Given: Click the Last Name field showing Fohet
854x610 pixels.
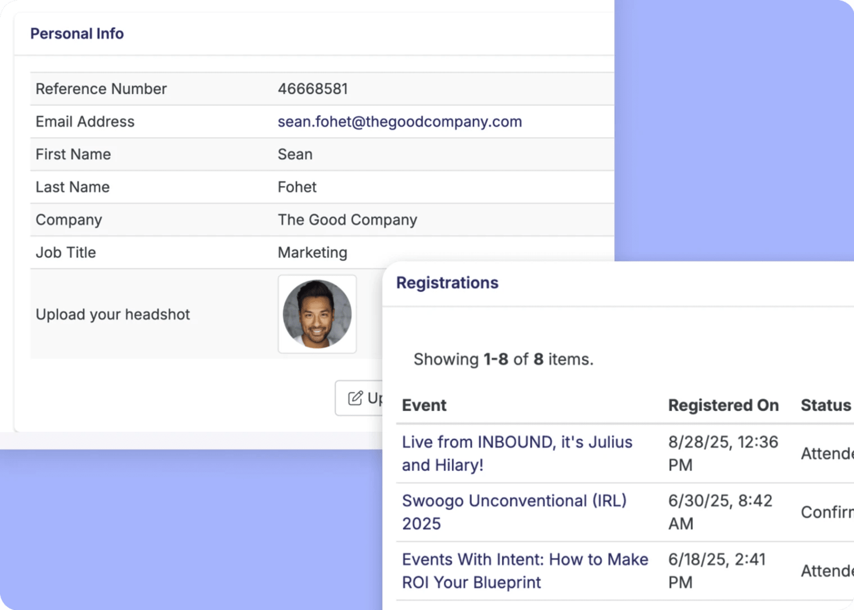Looking at the screenshot, I should click(297, 187).
